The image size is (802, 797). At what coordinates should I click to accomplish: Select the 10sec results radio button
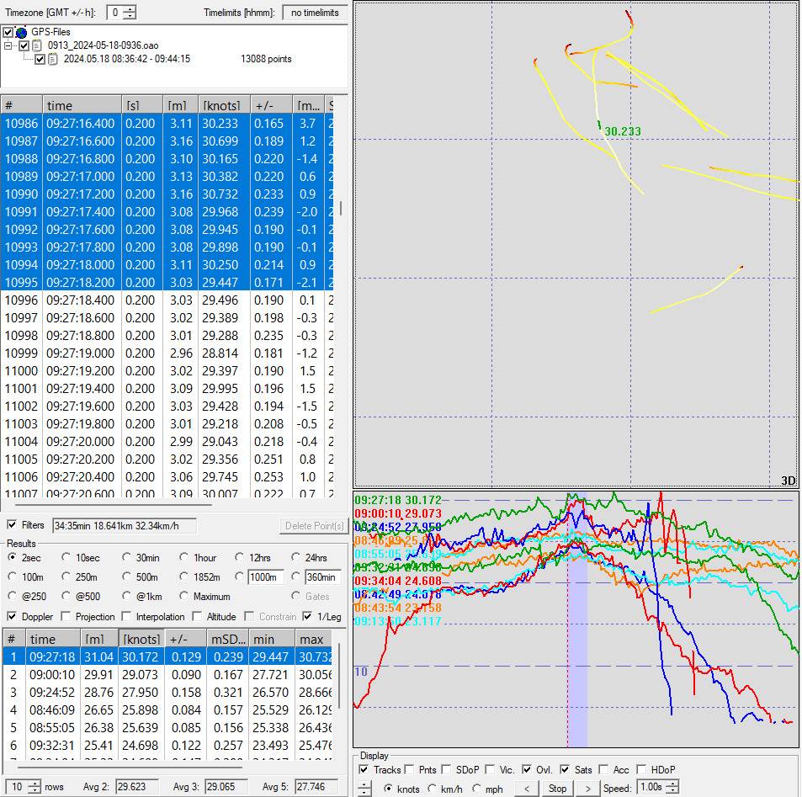66,557
